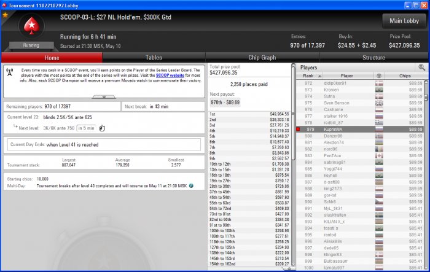
Task: Click the flag beside Kronien
Action: click(x=379, y=90)
